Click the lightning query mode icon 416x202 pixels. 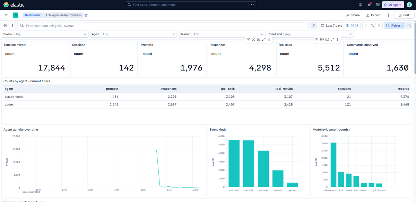314,26
